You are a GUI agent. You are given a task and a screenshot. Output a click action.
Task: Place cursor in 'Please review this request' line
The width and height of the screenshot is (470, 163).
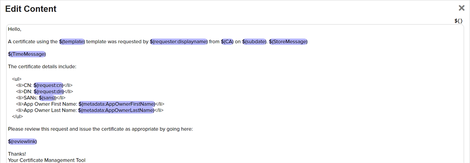(x=100, y=129)
